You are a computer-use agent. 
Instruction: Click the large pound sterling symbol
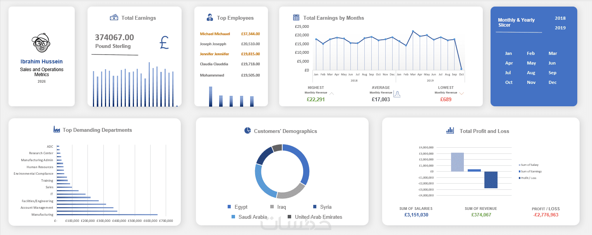164,42
